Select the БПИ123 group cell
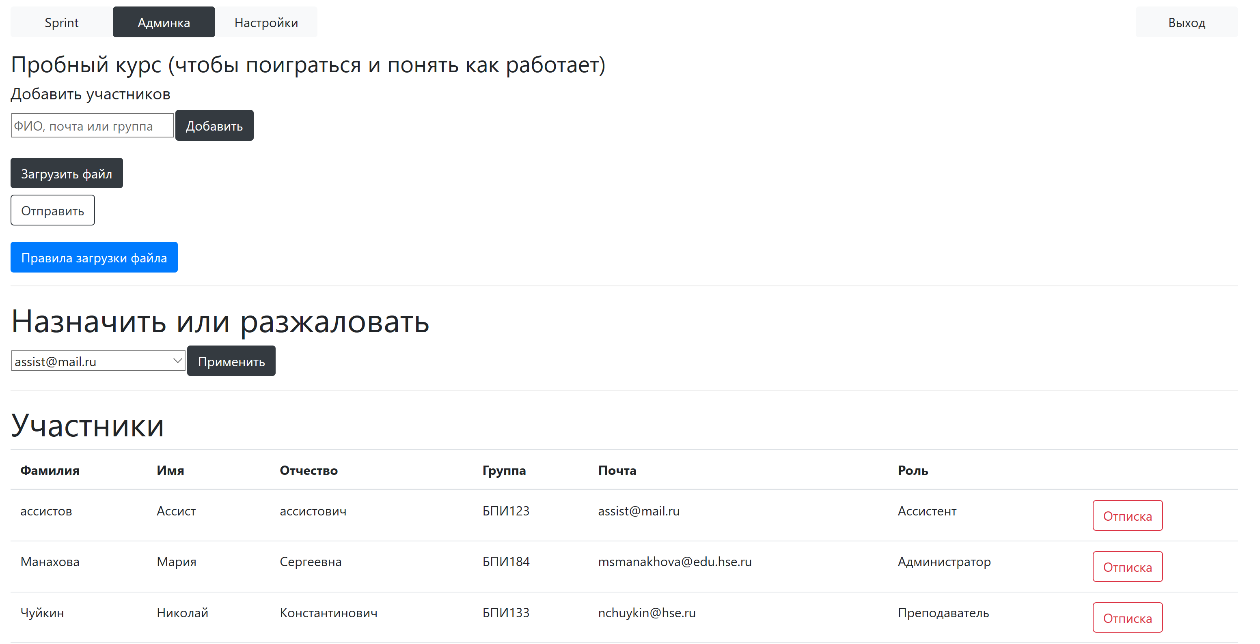Image resolution: width=1260 pixels, height=644 pixels. pyautogui.click(x=506, y=511)
